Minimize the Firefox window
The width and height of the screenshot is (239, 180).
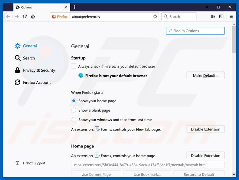tap(207, 7)
